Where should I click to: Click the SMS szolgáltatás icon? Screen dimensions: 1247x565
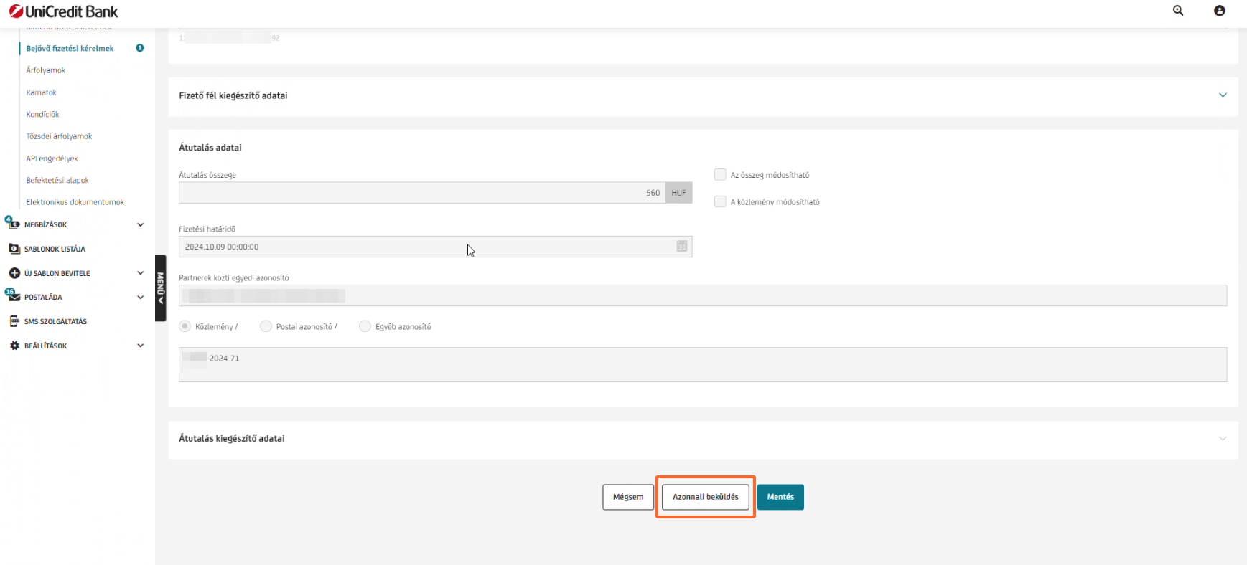click(x=14, y=321)
